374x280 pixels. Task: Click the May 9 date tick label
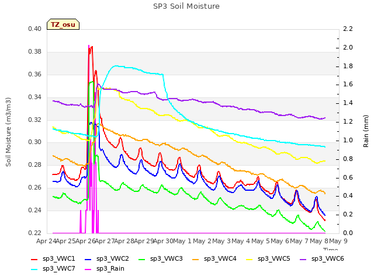(x=338, y=241)
